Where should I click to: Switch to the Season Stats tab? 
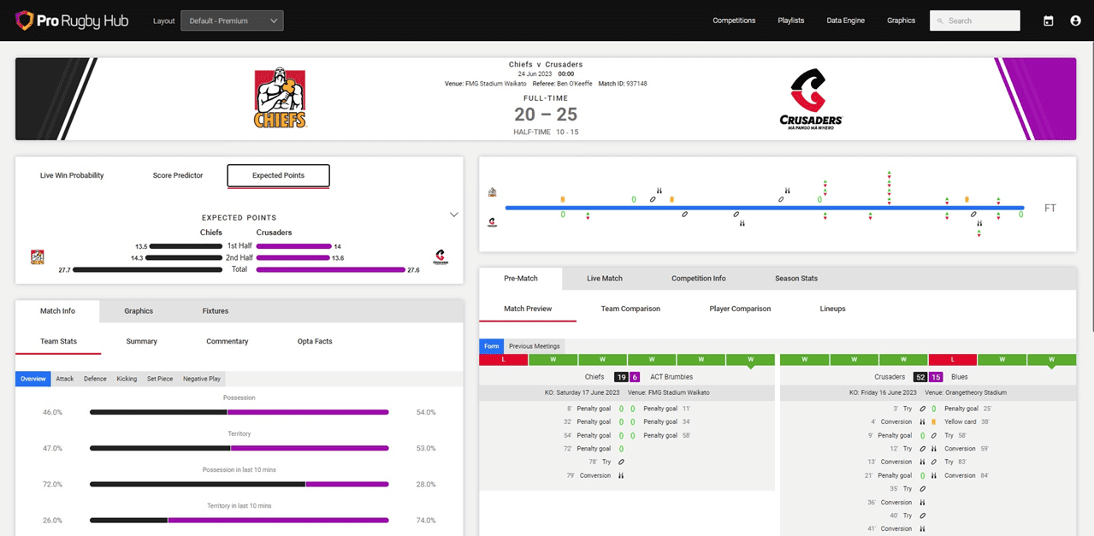pyautogui.click(x=795, y=279)
